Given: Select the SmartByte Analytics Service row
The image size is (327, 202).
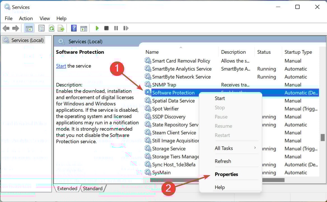Looking at the screenshot, I should (x=182, y=69).
